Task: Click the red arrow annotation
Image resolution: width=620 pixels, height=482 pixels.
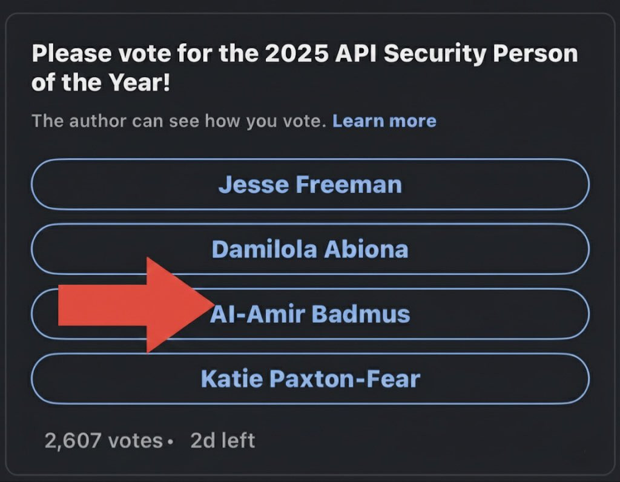Action: (x=134, y=305)
